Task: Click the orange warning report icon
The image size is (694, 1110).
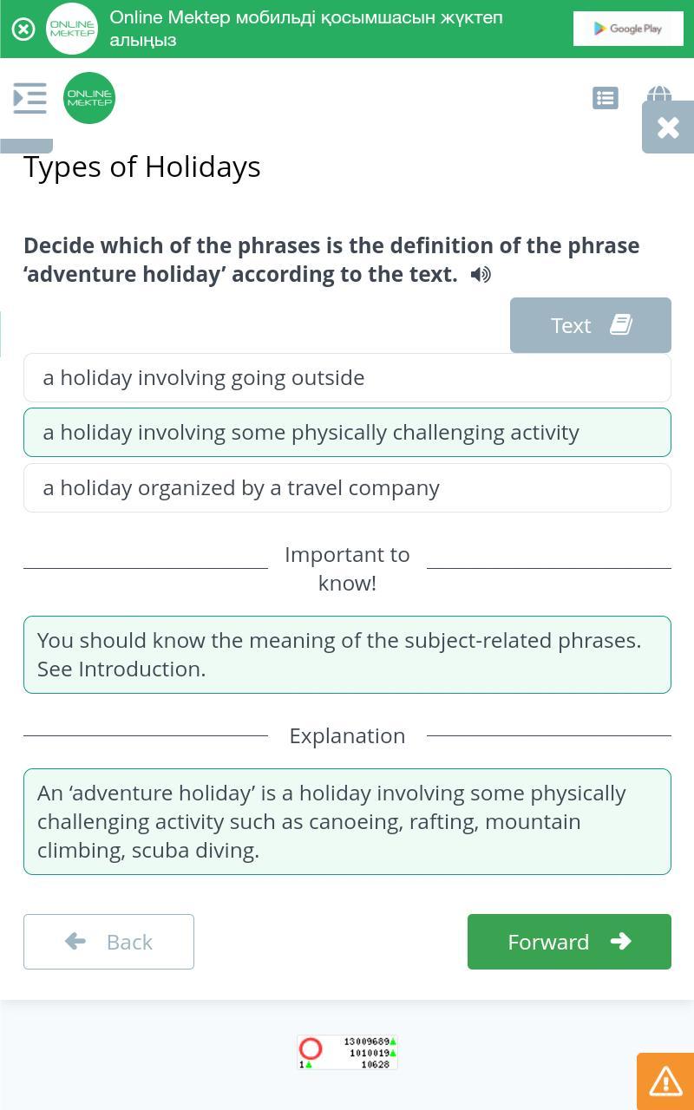Action: pyautogui.click(x=665, y=1081)
